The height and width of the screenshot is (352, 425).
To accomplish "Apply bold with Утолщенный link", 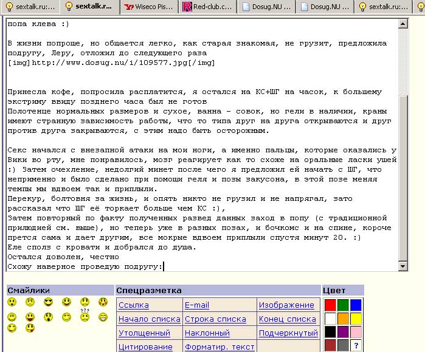I will (x=144, y=333).
